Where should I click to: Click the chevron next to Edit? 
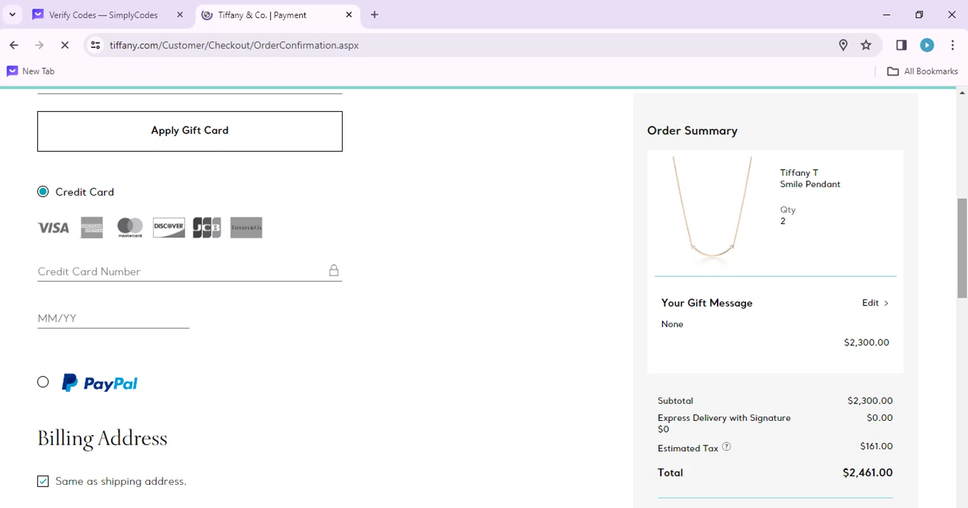886,303
